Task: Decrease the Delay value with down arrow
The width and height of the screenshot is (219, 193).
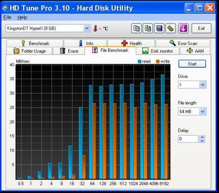Action: [202, 141]
